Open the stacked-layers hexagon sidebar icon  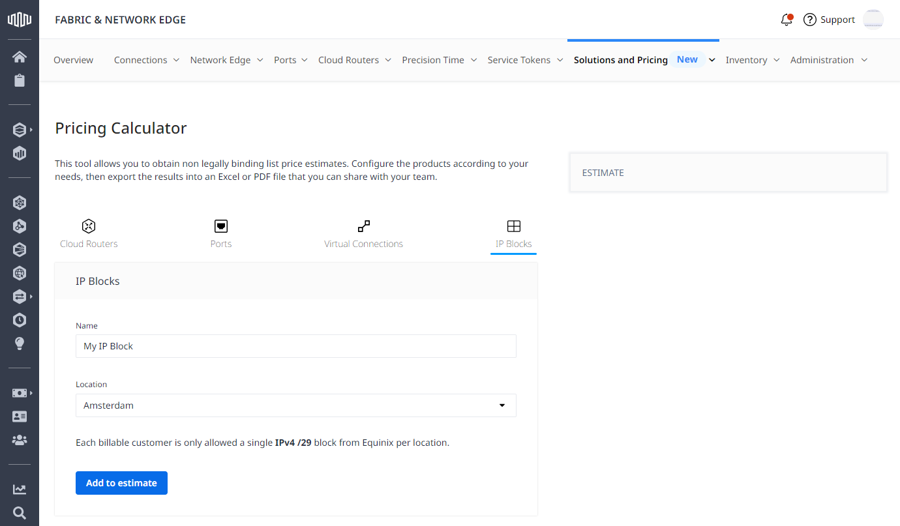[20, 130]
